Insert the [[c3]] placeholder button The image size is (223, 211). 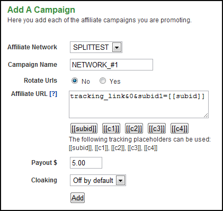click(x=157, y=128)
